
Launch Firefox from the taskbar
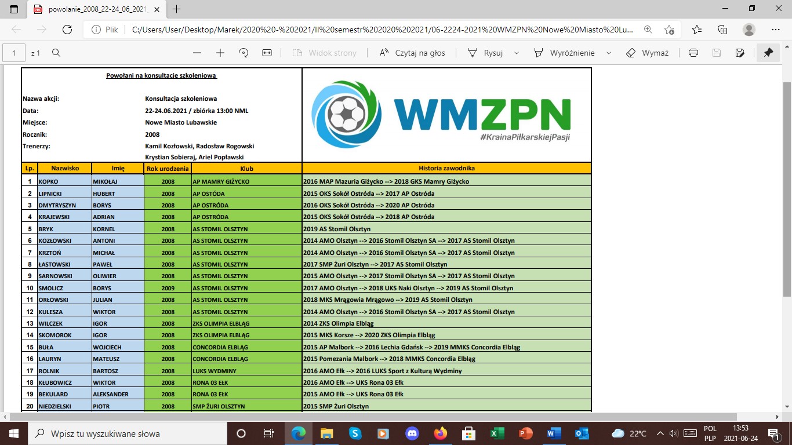click(x=441, y=433)
